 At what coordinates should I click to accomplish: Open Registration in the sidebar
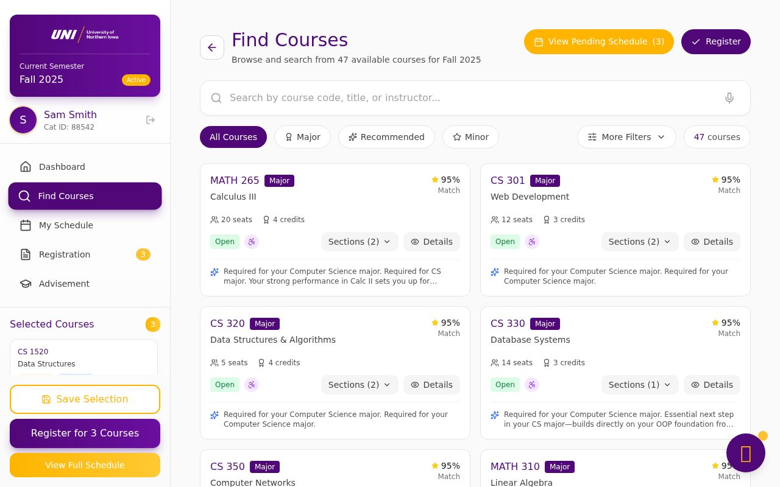[85, 254]
